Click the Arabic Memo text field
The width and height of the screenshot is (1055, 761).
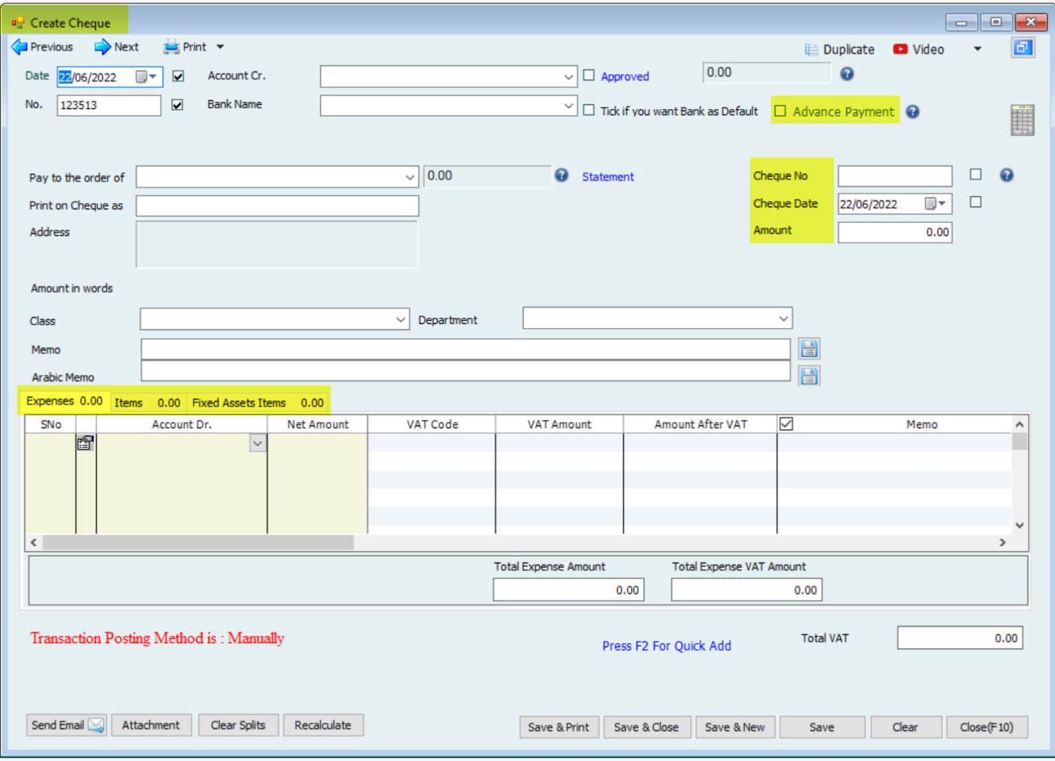tap(466, 371)
